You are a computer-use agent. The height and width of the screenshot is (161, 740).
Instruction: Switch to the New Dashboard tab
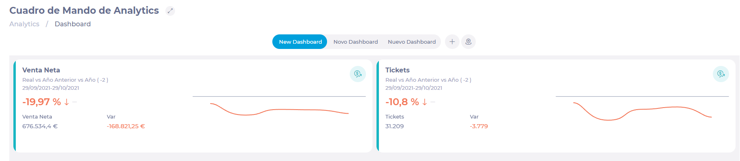[300, 42]
